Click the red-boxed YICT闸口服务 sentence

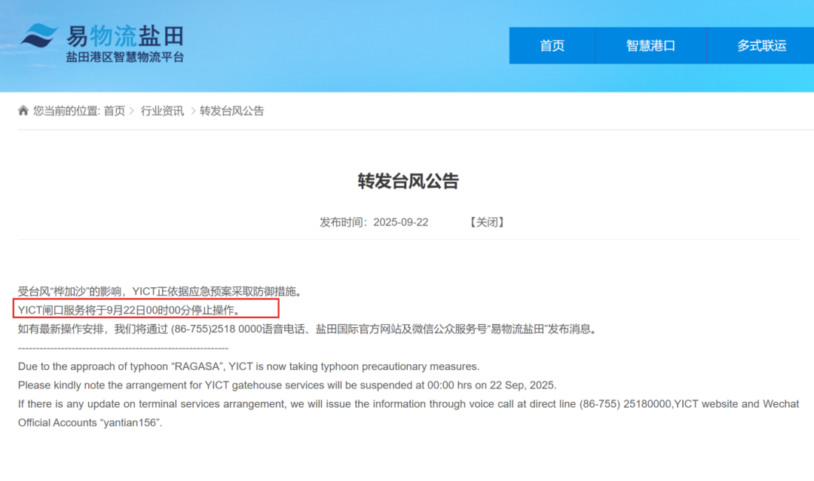click(129, 309)
